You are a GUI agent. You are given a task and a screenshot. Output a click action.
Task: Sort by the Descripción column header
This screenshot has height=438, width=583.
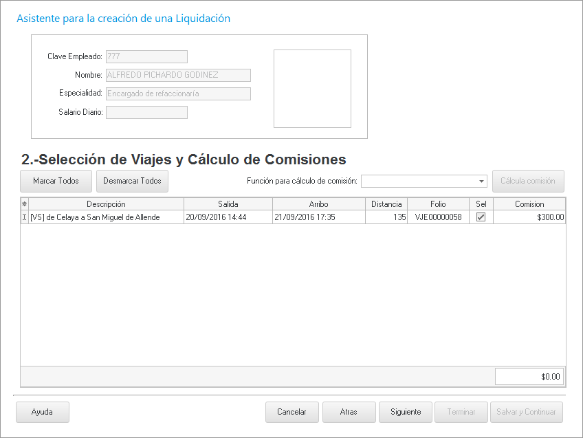(106, 204)
